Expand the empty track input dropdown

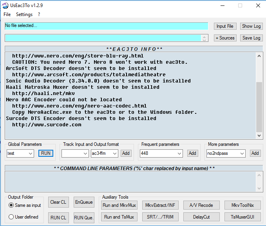85,154
